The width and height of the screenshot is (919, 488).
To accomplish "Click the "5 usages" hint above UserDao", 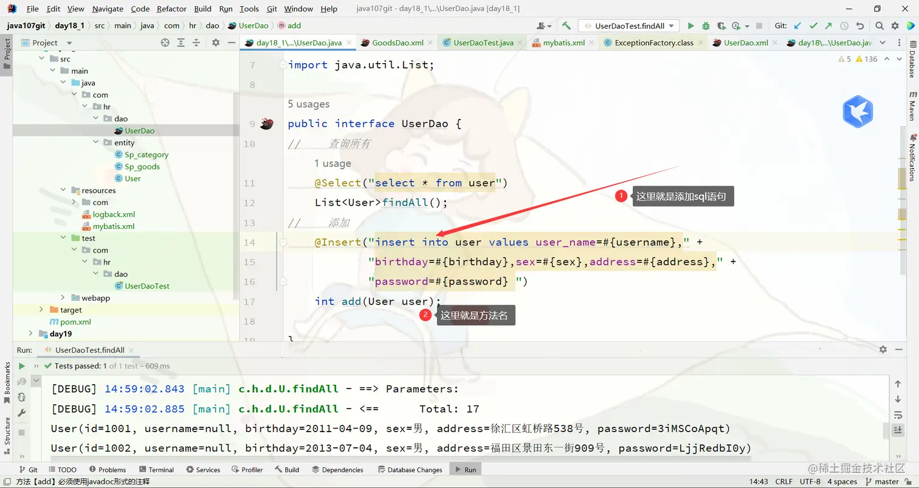I will click(309, 104).
